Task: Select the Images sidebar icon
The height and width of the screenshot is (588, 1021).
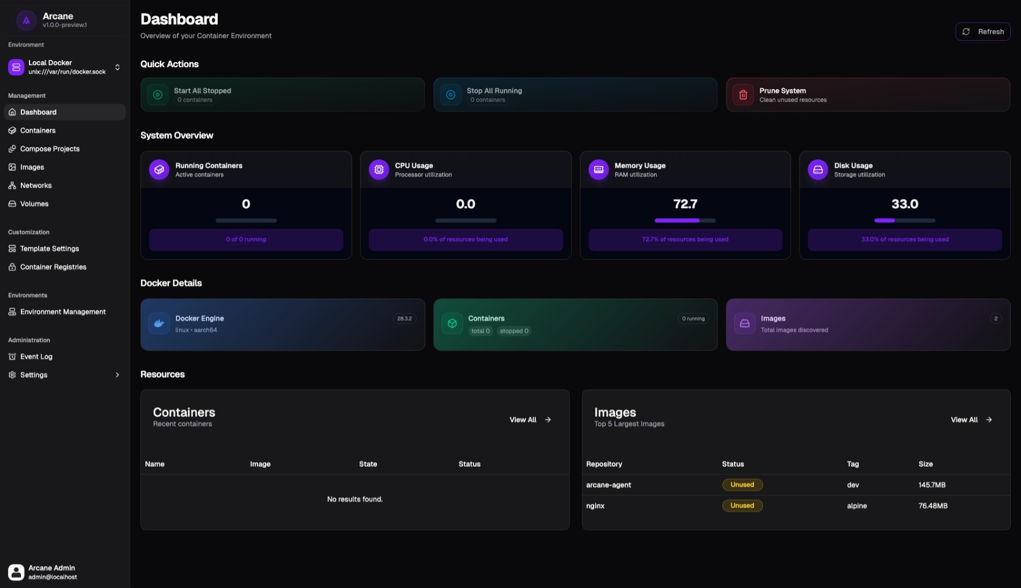Action: tap(12, 167)
